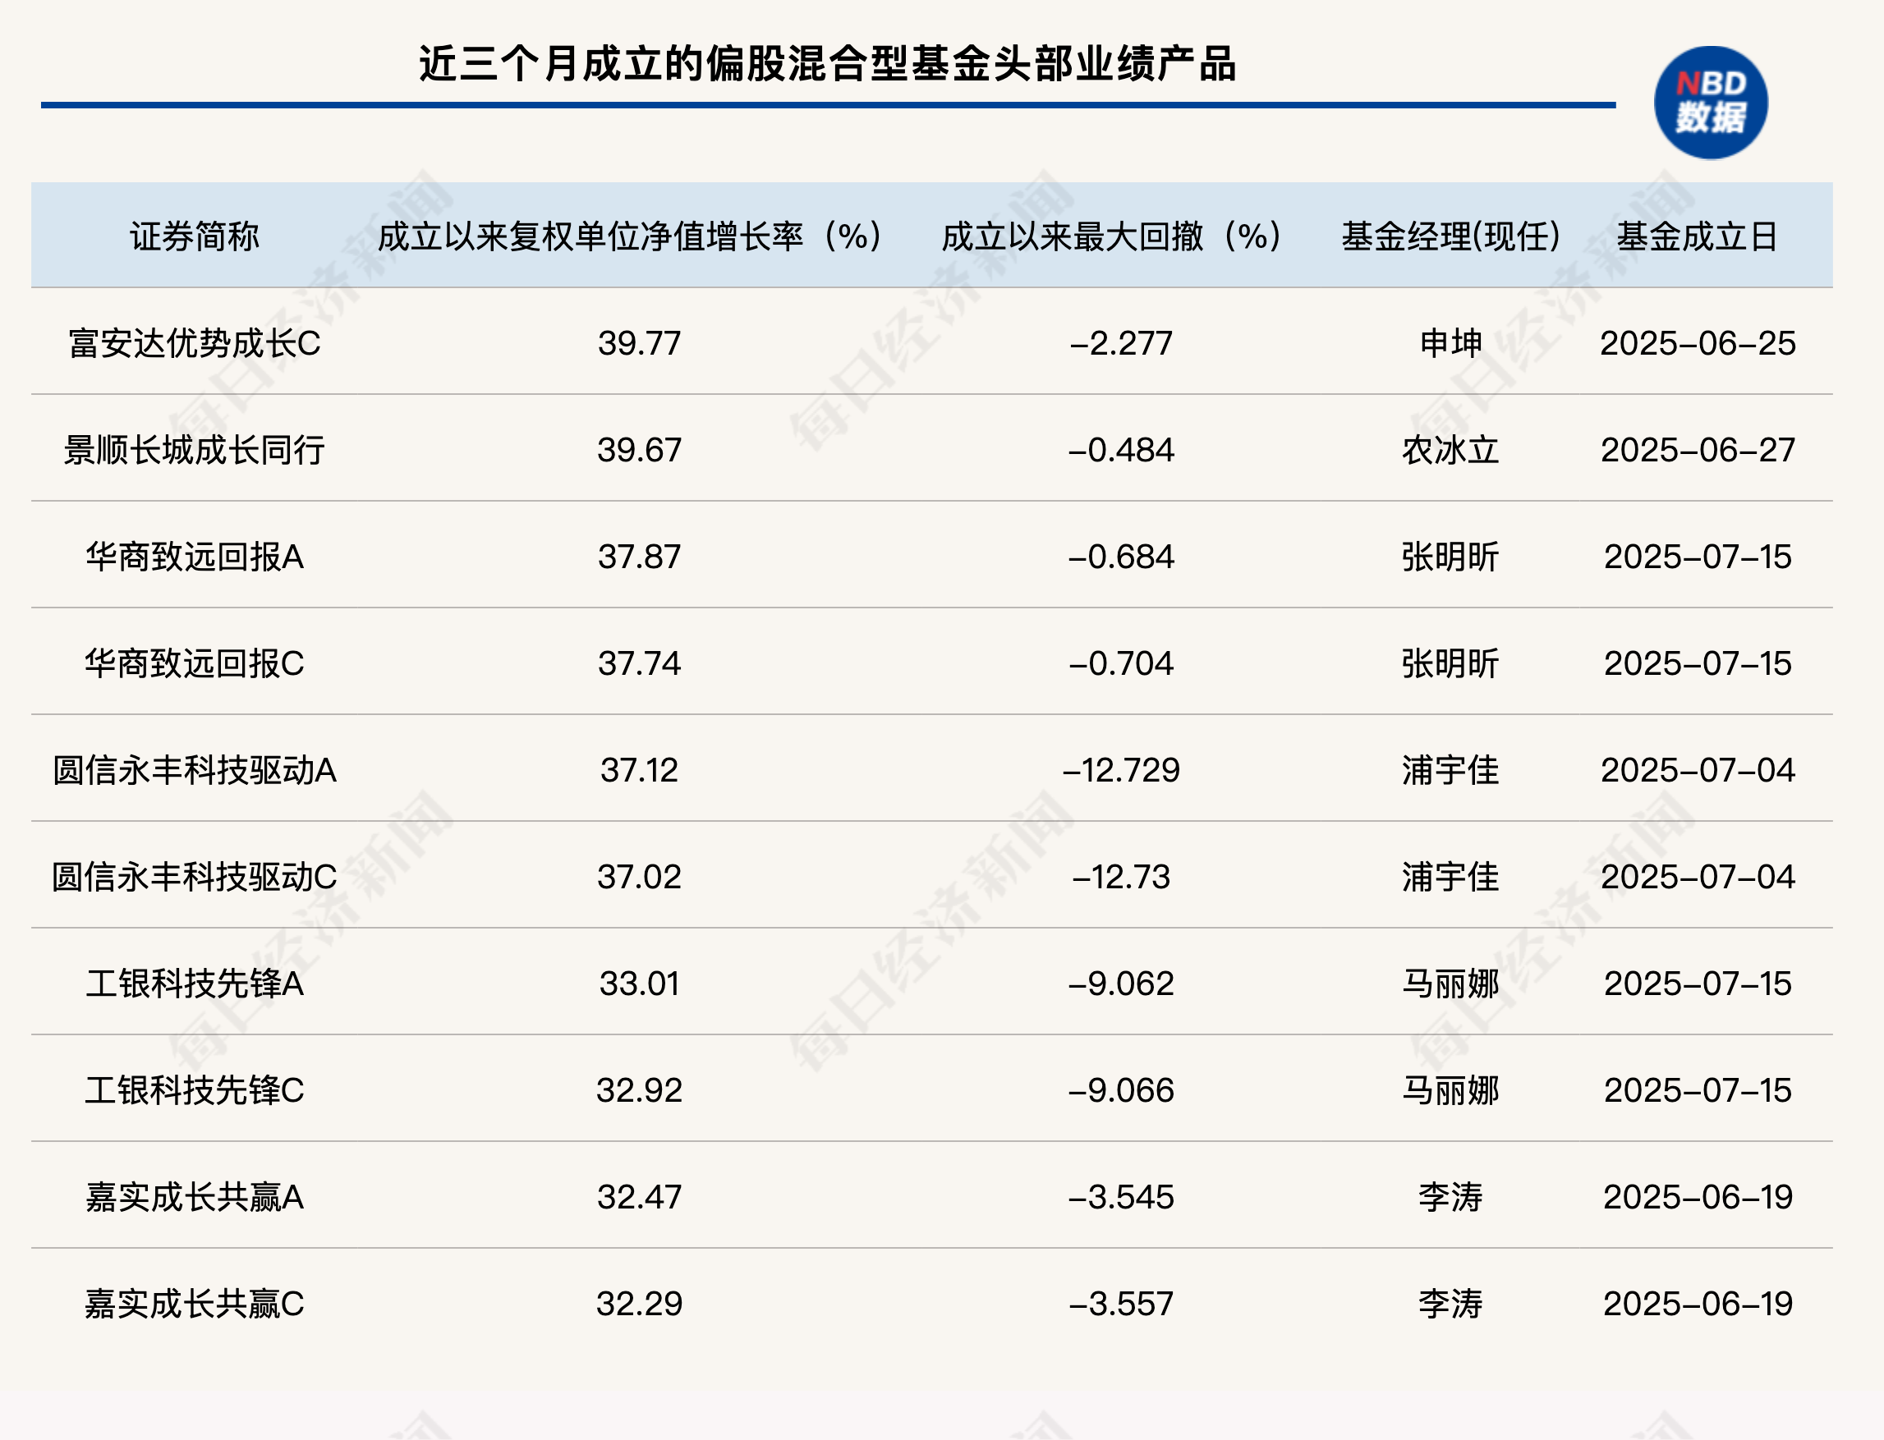Click the 成立以来复权单位净值增长率 column header
Viewport: 1884px width, 1440px height.
pos(630,236)
